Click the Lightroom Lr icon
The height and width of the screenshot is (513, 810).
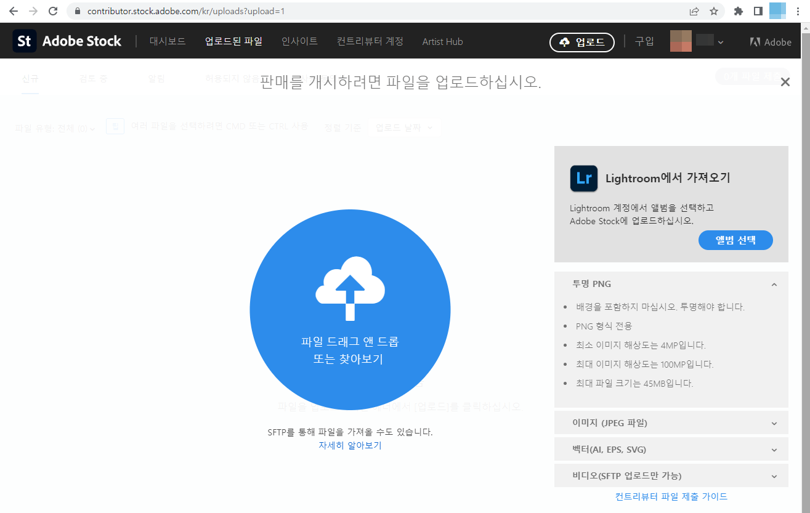tap(583, 179)
